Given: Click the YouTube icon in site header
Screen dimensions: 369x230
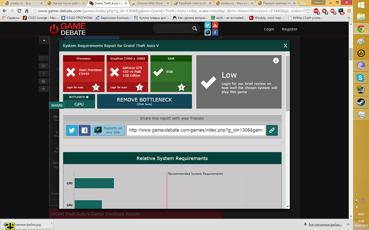Looking at the screenshot, I should (215, 25).
